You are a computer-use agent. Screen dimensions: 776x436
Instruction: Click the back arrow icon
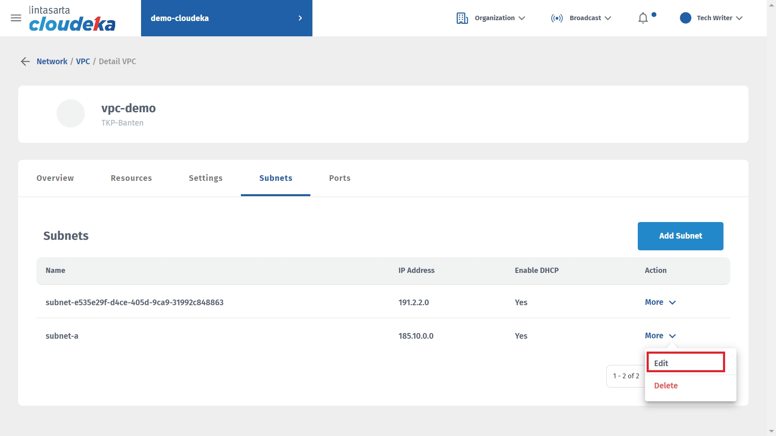pos(25,61)
